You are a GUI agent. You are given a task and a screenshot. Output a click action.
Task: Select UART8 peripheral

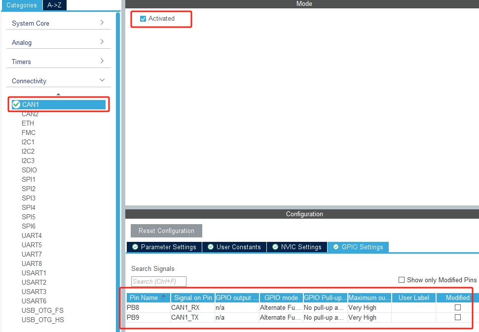click(x=32, y=264)
